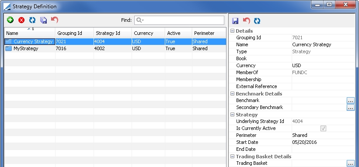Open the Find search options dropdown
The width and height of the screenshot is (359, 167).
pos(140,20)
